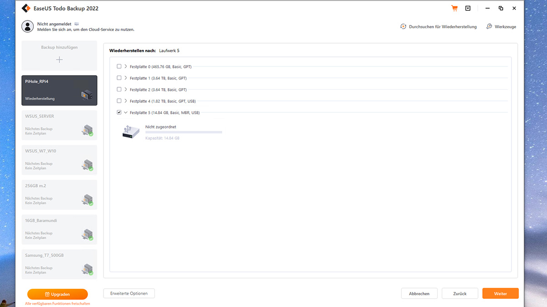The image size is (547, 307).
Task: Click the WSUS_SERVER backup status icon
Action: [87, 131]
